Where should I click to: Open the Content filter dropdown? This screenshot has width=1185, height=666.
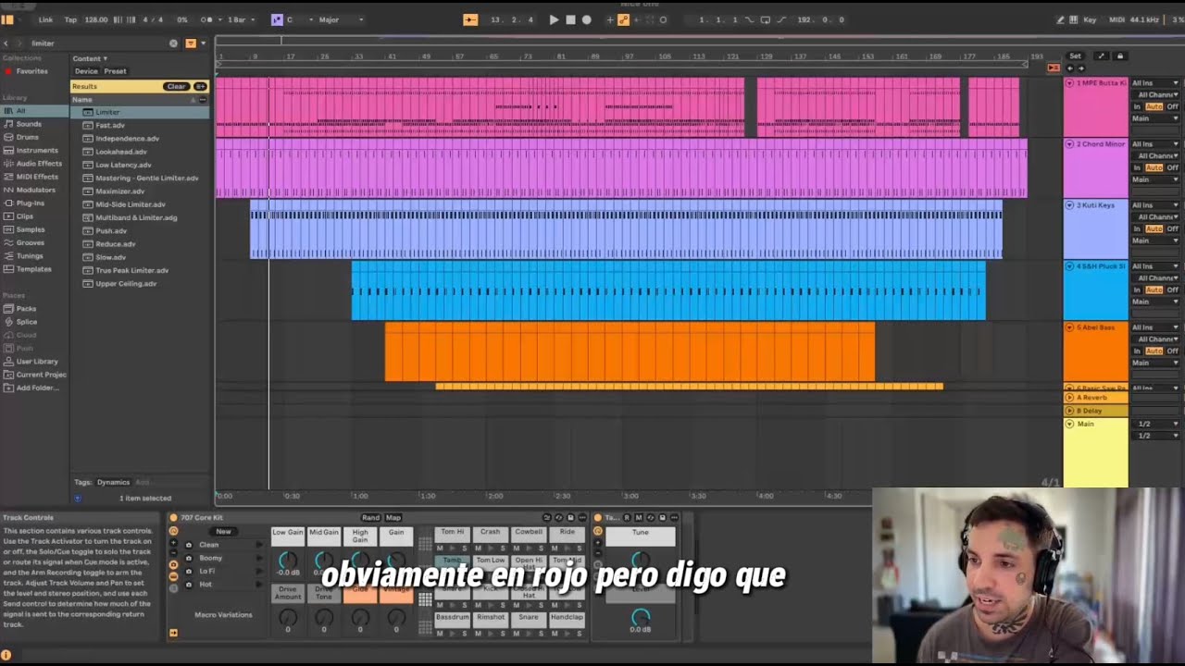tap(90, 58)
